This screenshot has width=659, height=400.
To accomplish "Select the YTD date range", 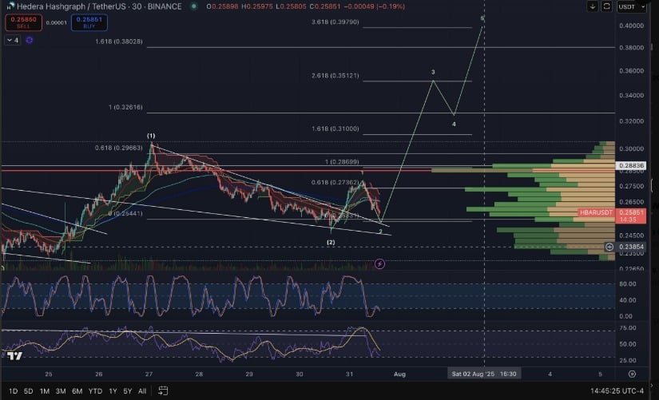I will coord(95,391).
